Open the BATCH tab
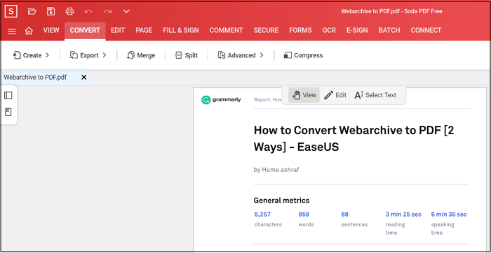This screenshot has width=491, height=253. pos(389,30)
